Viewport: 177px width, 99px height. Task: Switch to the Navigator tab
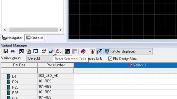click(12, 38)
